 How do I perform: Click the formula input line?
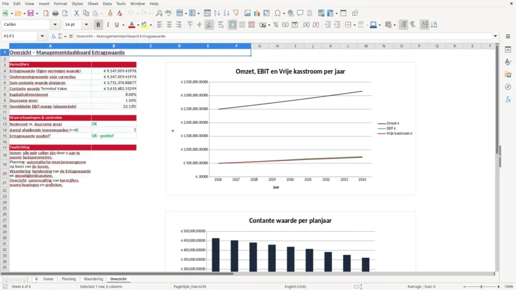click(x=283, y=36)
